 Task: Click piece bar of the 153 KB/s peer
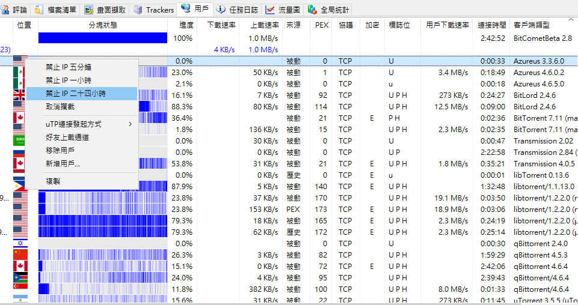click(103, 210)
